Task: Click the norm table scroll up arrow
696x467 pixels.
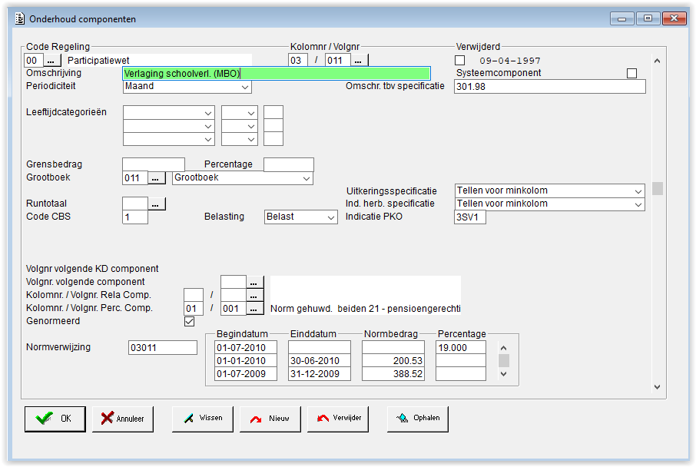Action: tap(503, 348)
